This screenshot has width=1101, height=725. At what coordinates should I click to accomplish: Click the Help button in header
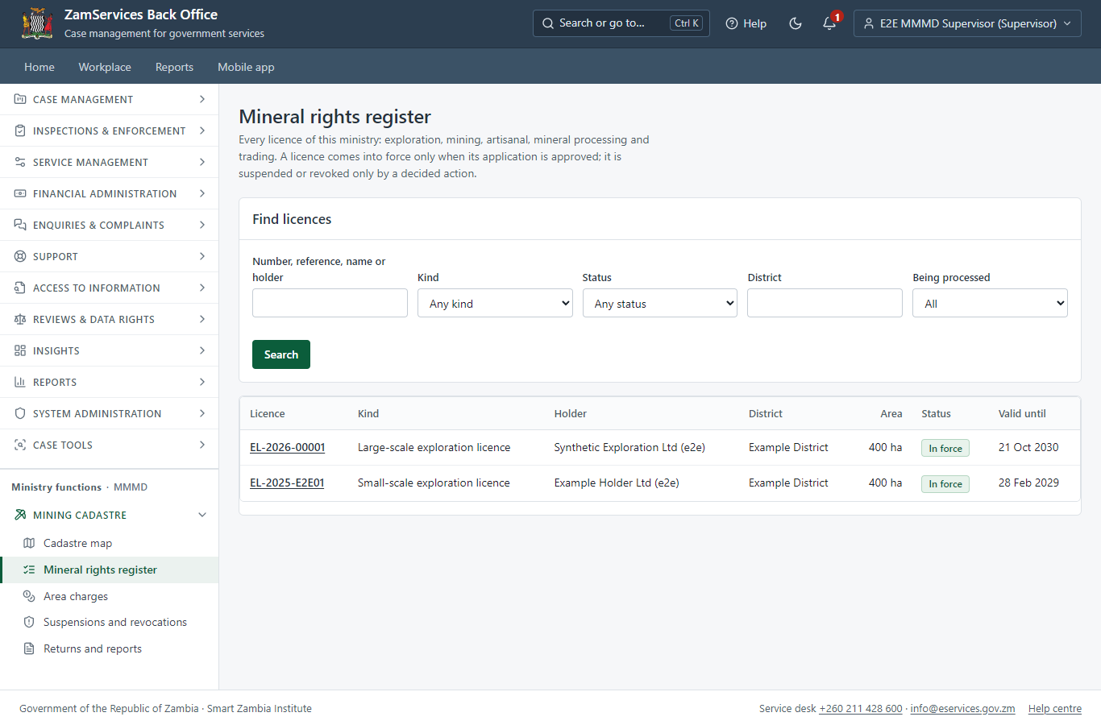pyautogui.click(x=746, y=23)
